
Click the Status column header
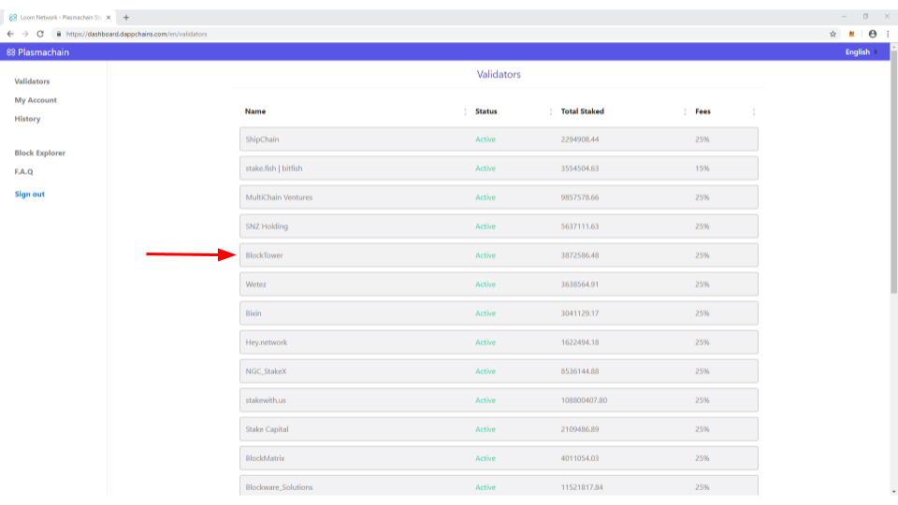pos(486,111)
